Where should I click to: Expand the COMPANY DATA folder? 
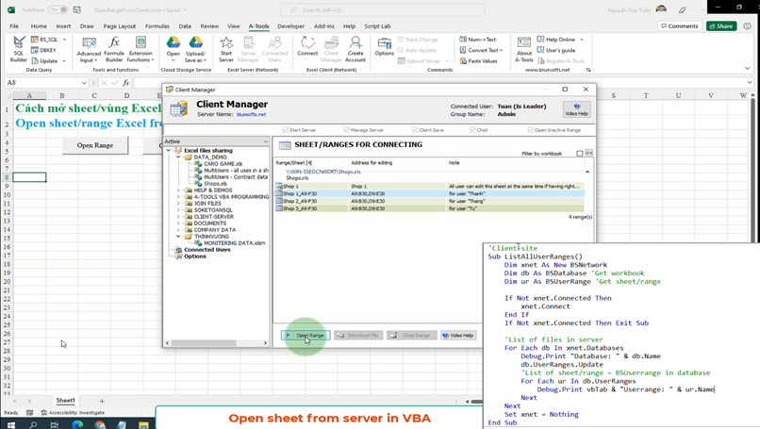coord(178,230)
